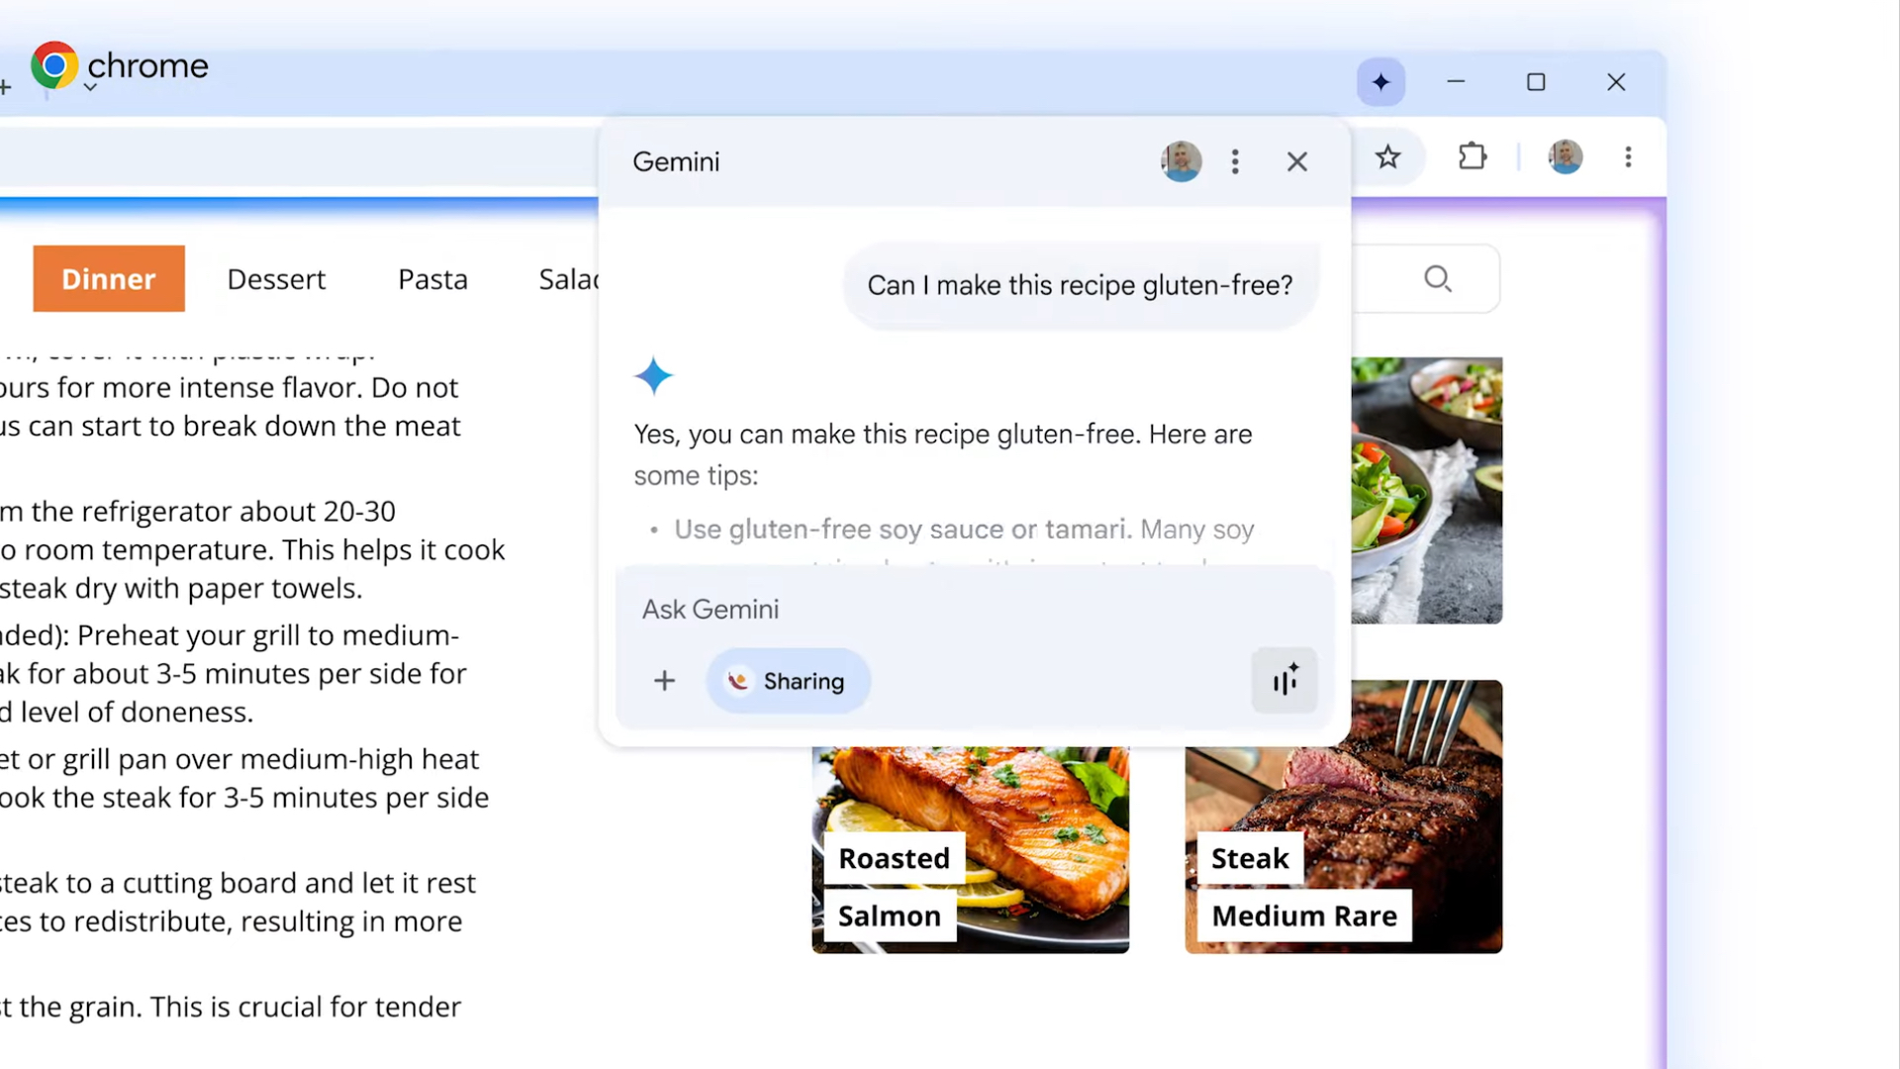Bookmark this page with the star icon
This screenshot has height=1069, width=1900.
pos(1387,157)
